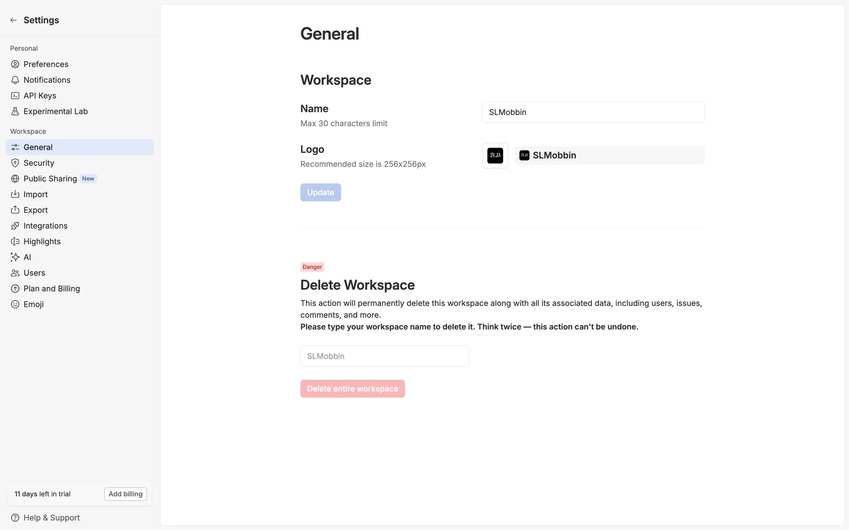Screen dimensions: 849x530
Task: Open the Import settings page
Action: coord(35,194)
